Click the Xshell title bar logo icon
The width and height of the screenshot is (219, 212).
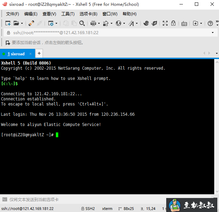[x=5, y=4]
